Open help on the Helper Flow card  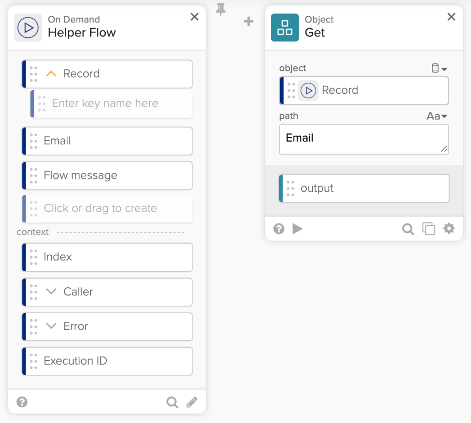click(x=22, y=402)
